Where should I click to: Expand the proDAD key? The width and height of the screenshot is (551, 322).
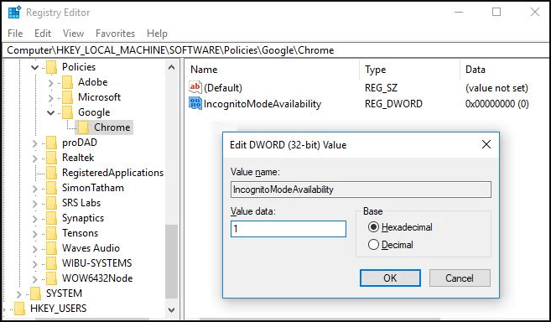[34, 143]
